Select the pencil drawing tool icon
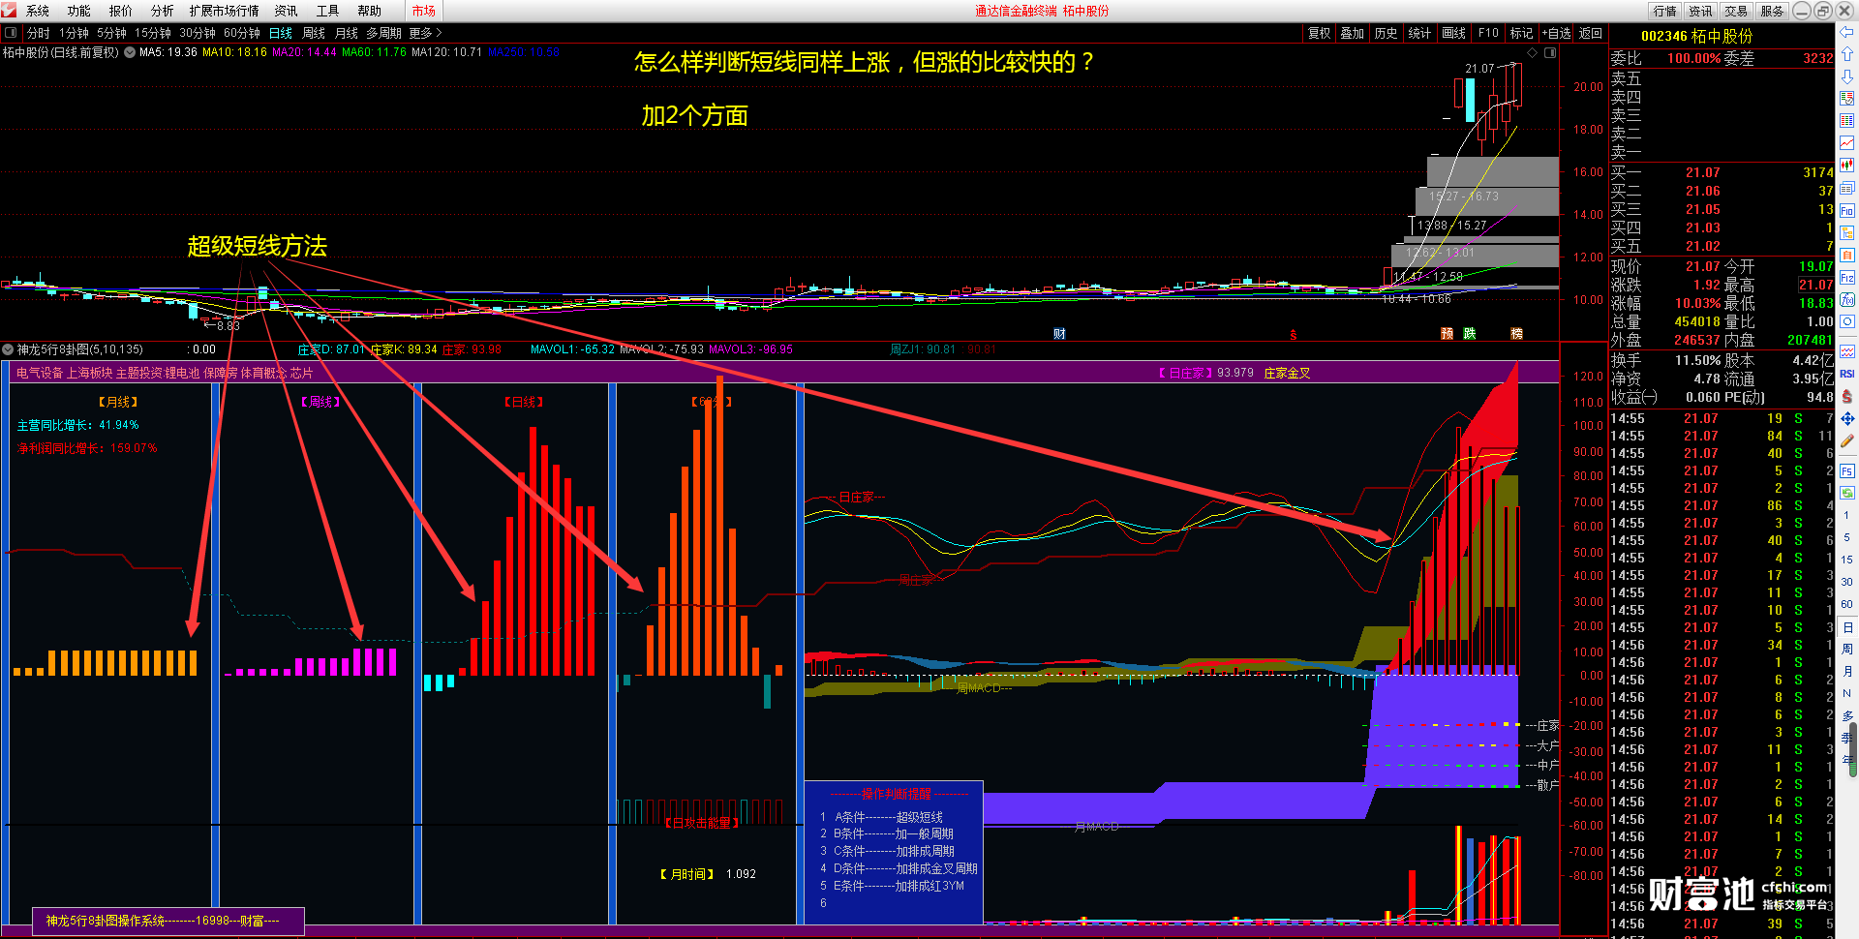Image resolution: width=1859 pixels, height=939 pixels. point(1847,441)
